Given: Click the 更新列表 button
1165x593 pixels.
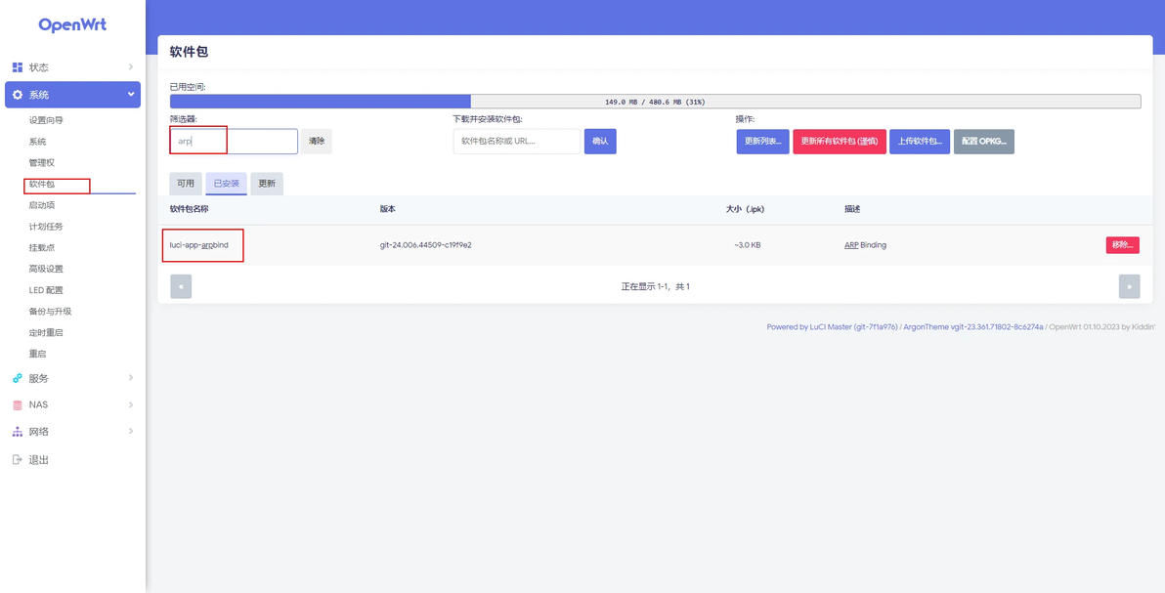Looking at the screenshot, I should click(x=763, y=142).
